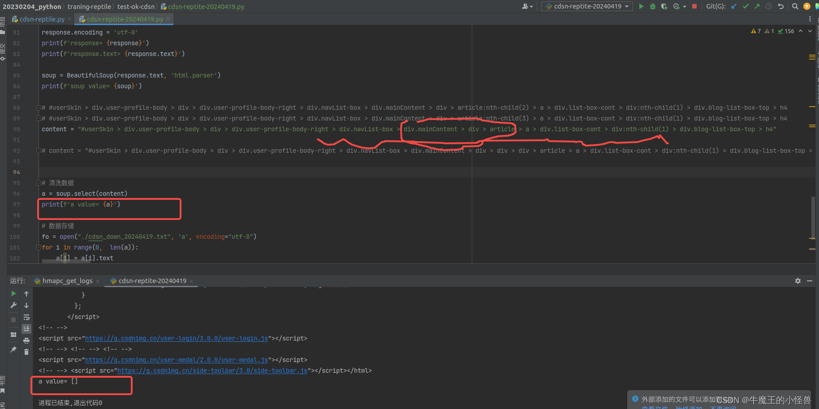Toggle fold marker on line 89

pos(39,118)
